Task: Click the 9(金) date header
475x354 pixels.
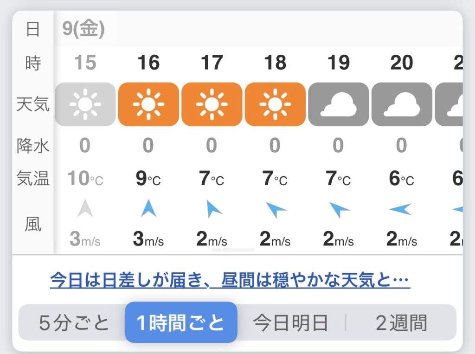Action: (x=83, y=29)
